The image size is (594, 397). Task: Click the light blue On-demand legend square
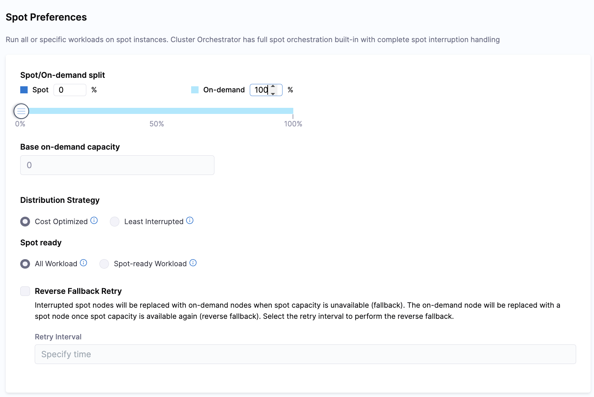pyautogui.click(x=195, y=90)
